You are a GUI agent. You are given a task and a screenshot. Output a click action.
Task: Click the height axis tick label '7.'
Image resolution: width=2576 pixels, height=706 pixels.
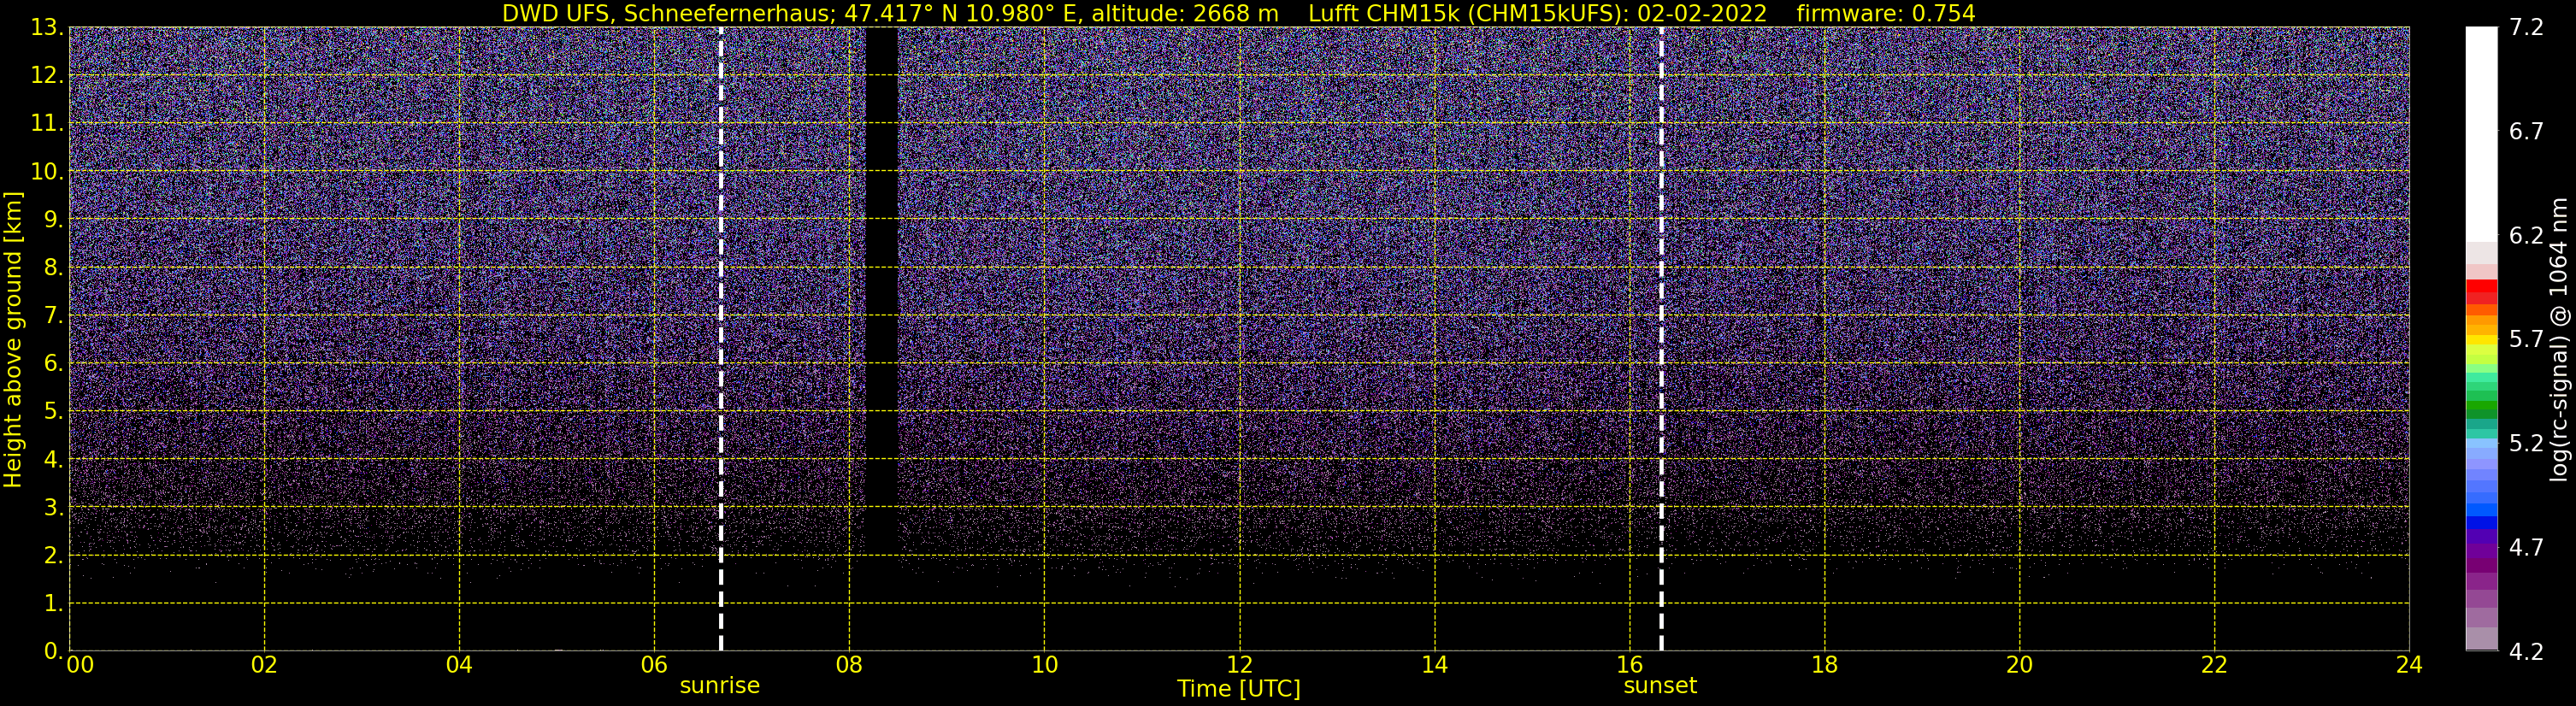[x=52, y=316]
